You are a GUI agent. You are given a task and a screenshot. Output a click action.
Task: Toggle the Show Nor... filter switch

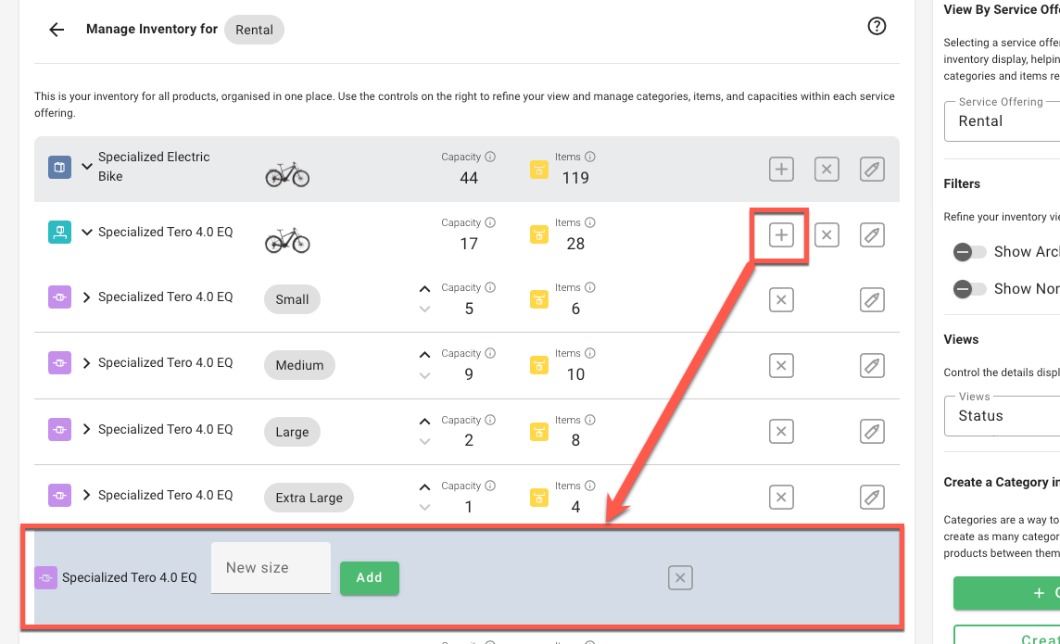970,289
